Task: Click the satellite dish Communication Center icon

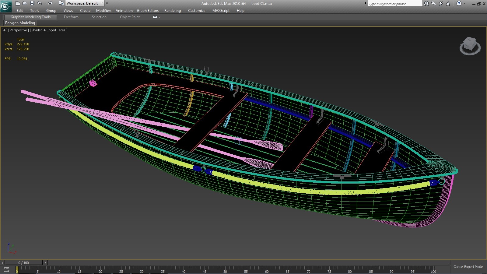Action: click(441, 3)
